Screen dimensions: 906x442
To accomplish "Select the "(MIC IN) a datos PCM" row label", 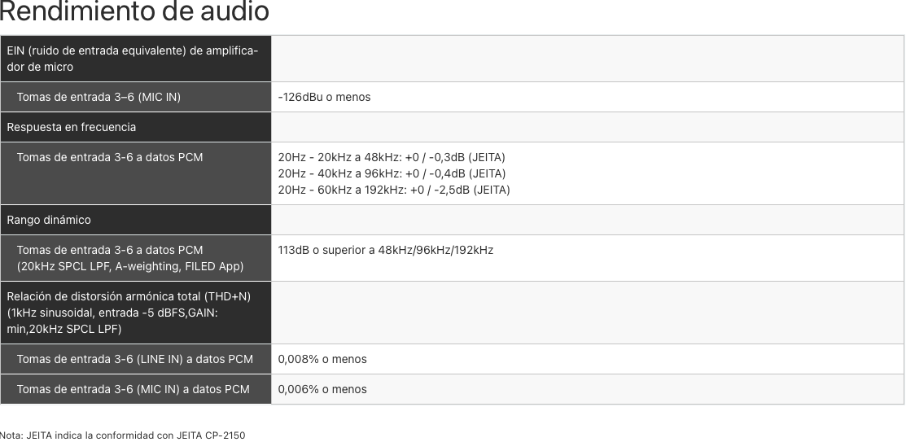I will pos(133,389).
